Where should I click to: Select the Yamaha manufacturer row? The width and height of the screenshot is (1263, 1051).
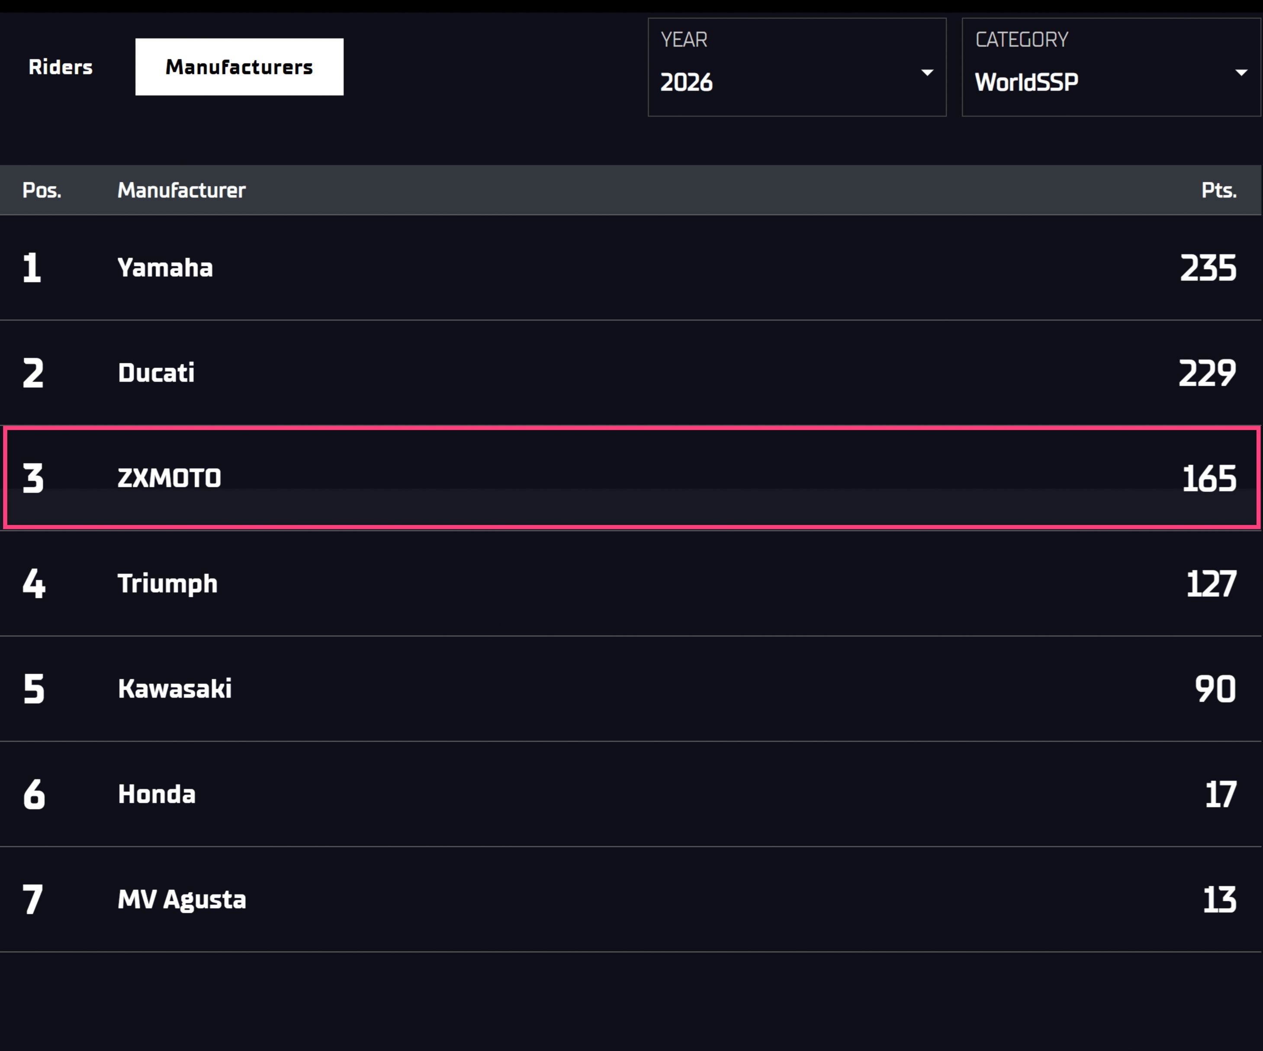coord(630,268)
